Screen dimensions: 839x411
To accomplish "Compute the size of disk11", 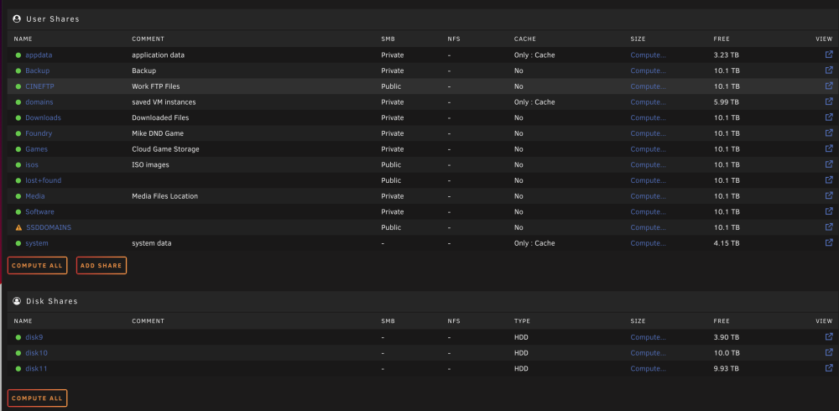I will [648, 369].
